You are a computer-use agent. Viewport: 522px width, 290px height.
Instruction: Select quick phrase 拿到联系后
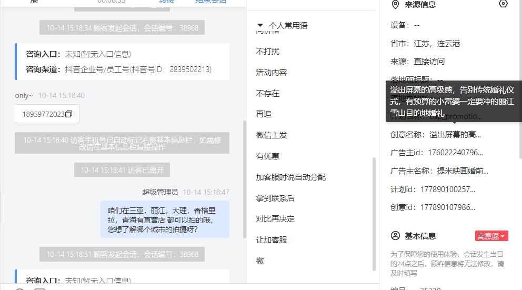point(275,198)
